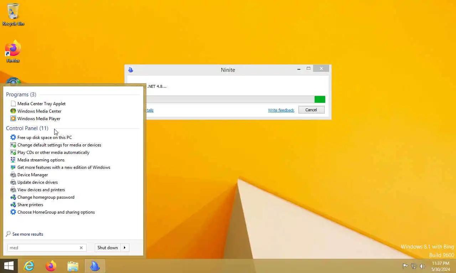Open Internet Explorer from the taskbar
456x273 pixels.
[x=29, y=266]
